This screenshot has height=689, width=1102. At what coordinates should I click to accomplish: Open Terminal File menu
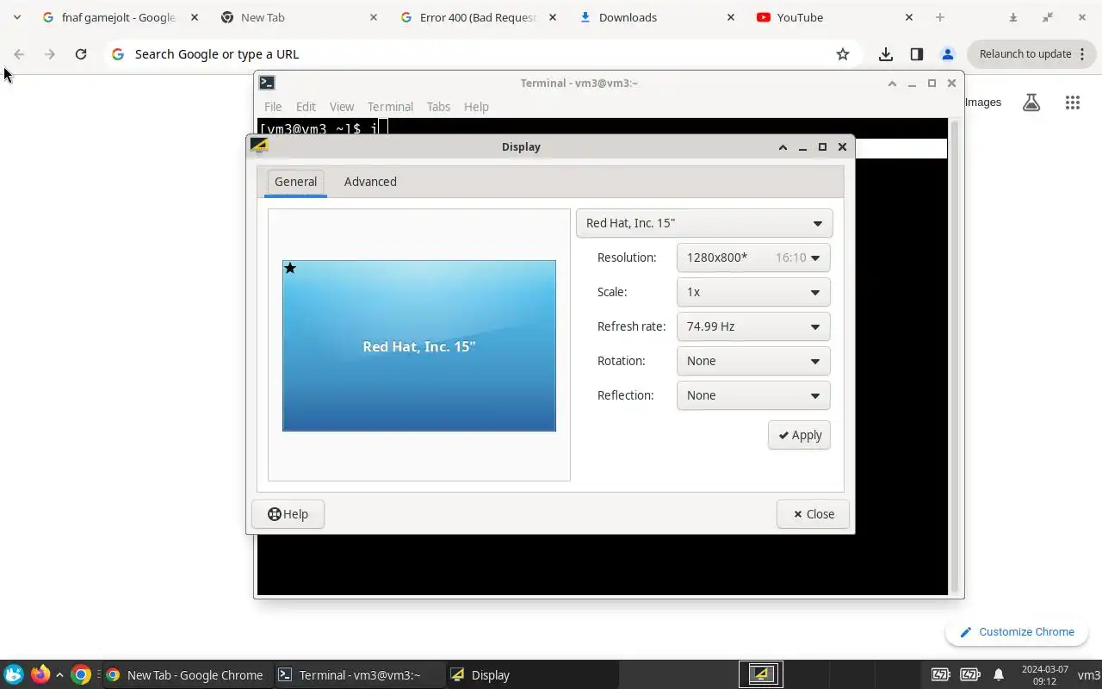tap(273, 107)
